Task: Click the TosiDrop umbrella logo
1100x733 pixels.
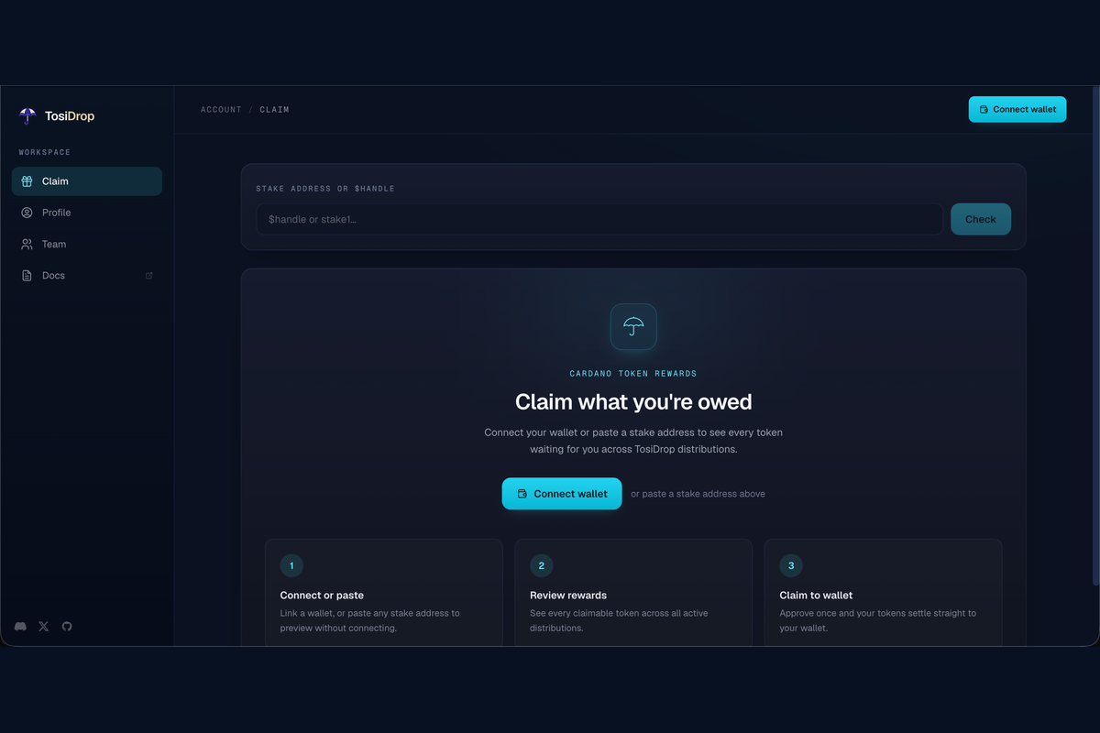Action: coord(27,116)
